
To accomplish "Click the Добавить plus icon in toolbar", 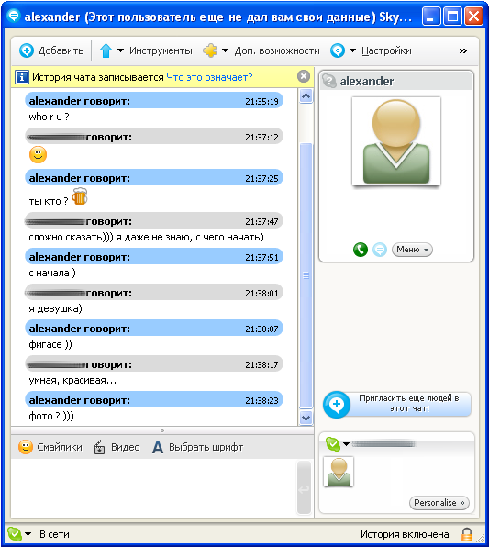I will pyautogui.click(x=27, y=50).
